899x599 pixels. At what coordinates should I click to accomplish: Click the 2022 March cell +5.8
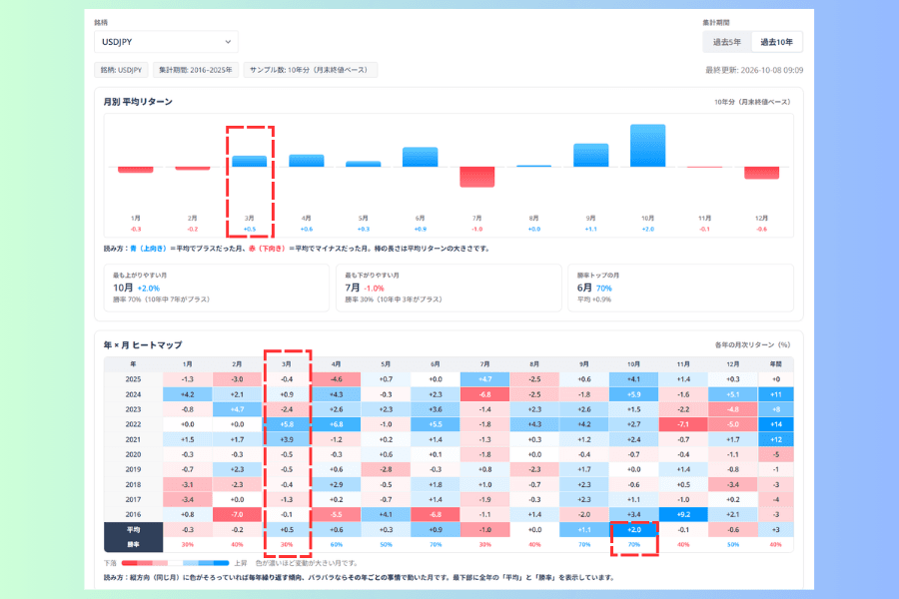tap(287, 424)
